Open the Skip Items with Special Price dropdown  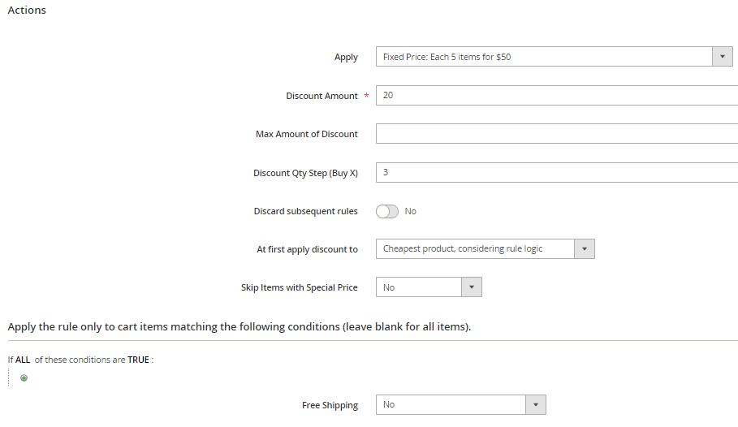point(429,287)
